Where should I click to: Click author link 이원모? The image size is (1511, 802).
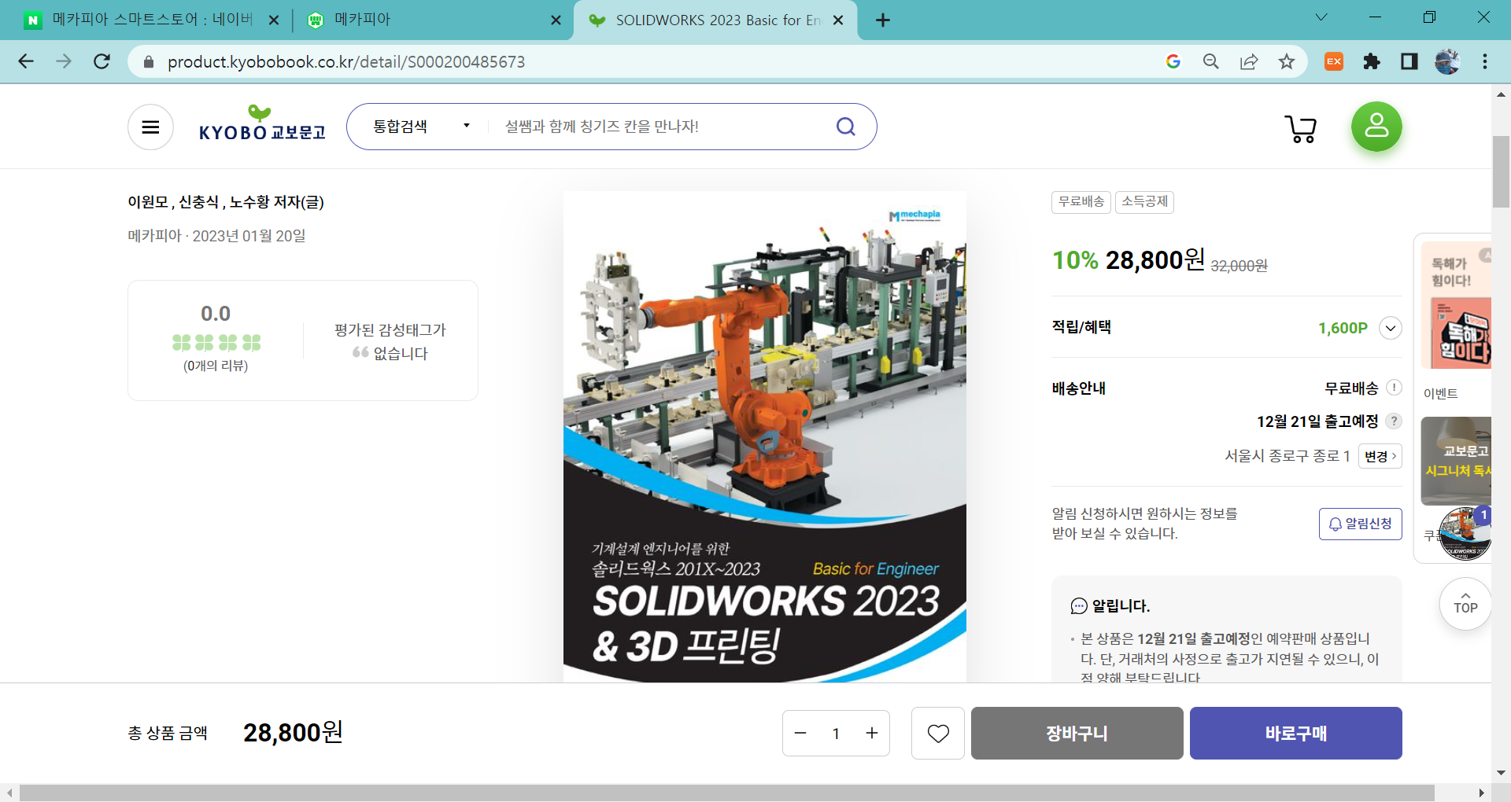tap(148, 202)
